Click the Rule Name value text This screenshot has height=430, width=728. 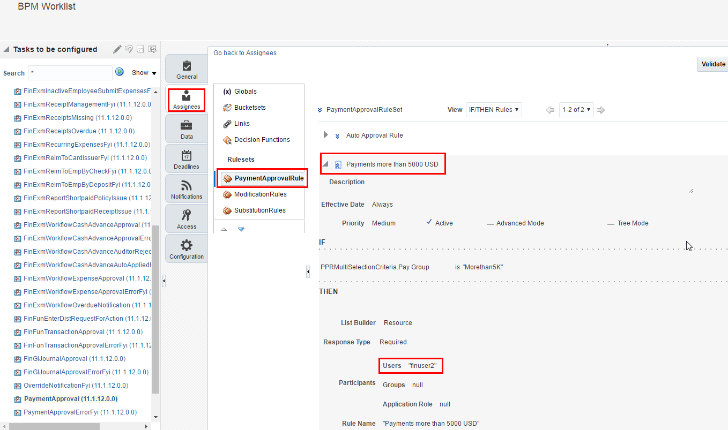point(431,424)
